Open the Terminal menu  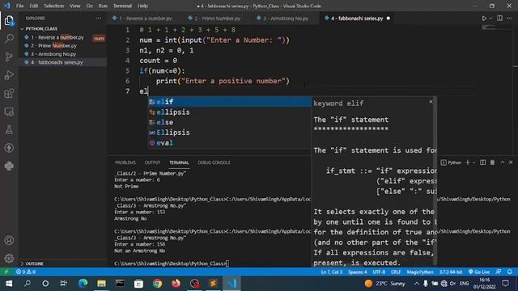click(122, 6)
